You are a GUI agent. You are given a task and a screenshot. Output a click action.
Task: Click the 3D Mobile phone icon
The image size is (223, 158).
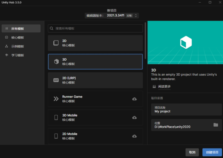[x=56, y=117]
